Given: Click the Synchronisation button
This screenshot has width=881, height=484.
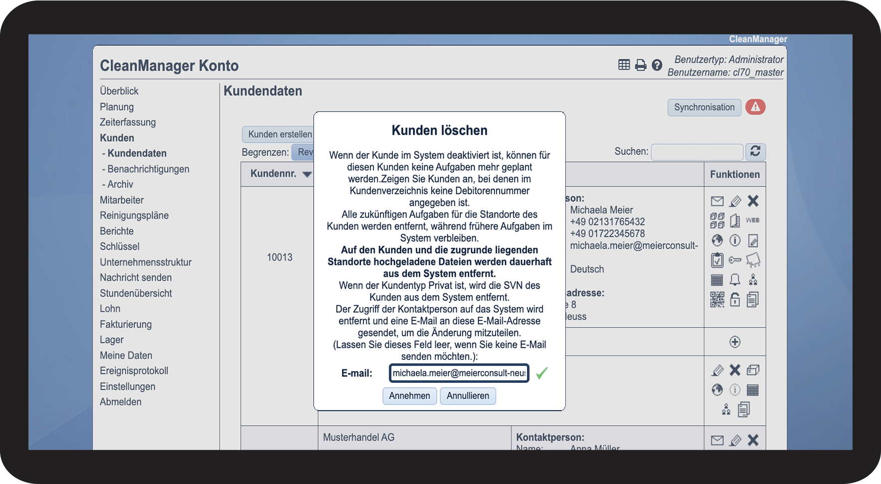Looking at the screenshot, I should [x=705, y=107].
